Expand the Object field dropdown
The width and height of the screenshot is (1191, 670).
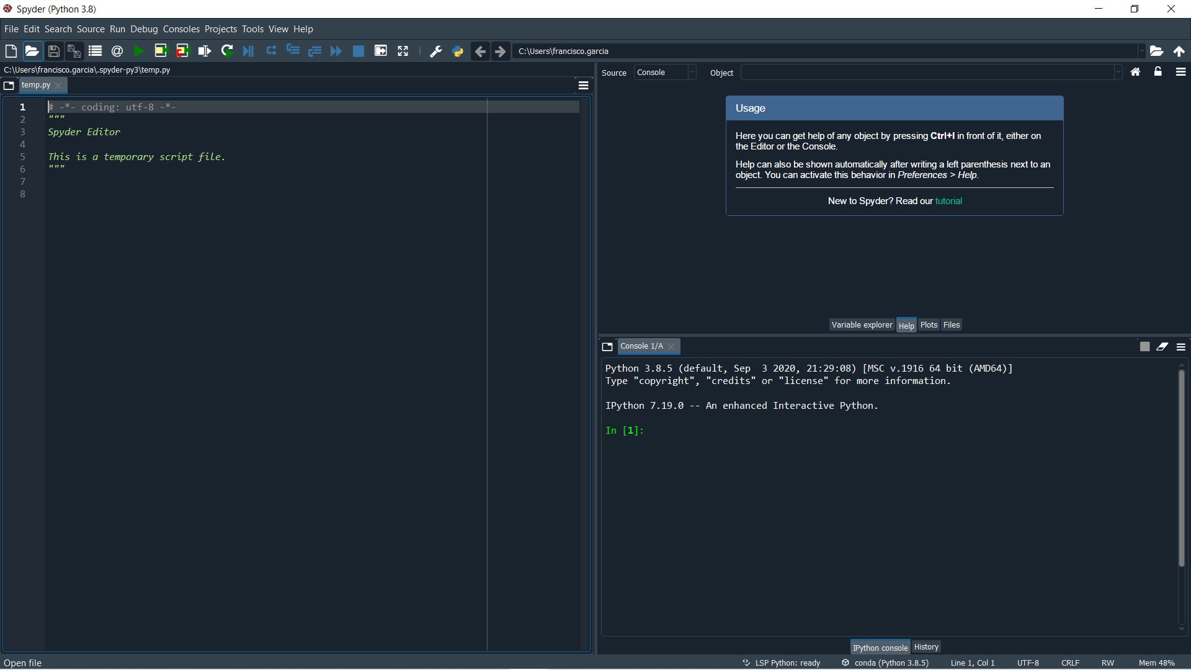pyautogui.click(x=1117, y=73)
